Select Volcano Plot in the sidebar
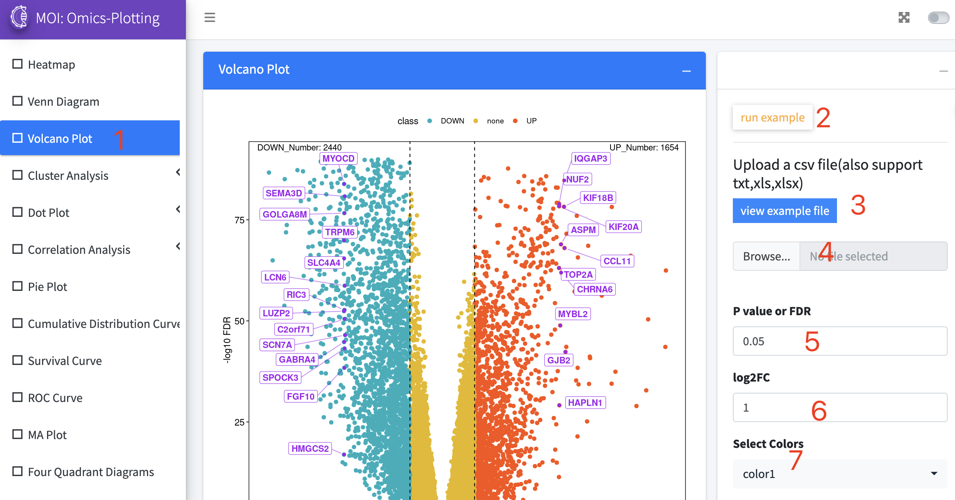The height and width of the screenshot is (500, 955). pyautogui.click(x=90, y=138)
